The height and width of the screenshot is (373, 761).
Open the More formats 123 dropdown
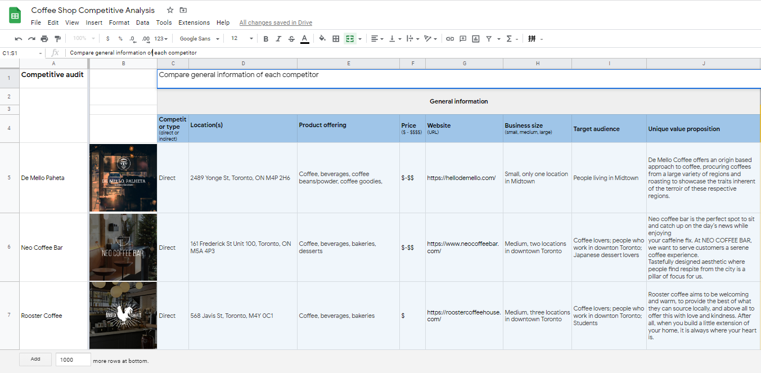(x=162, y=39)
